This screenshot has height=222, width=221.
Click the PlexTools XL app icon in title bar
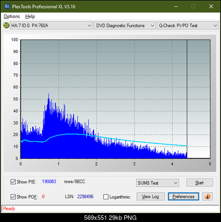point(7,7)
